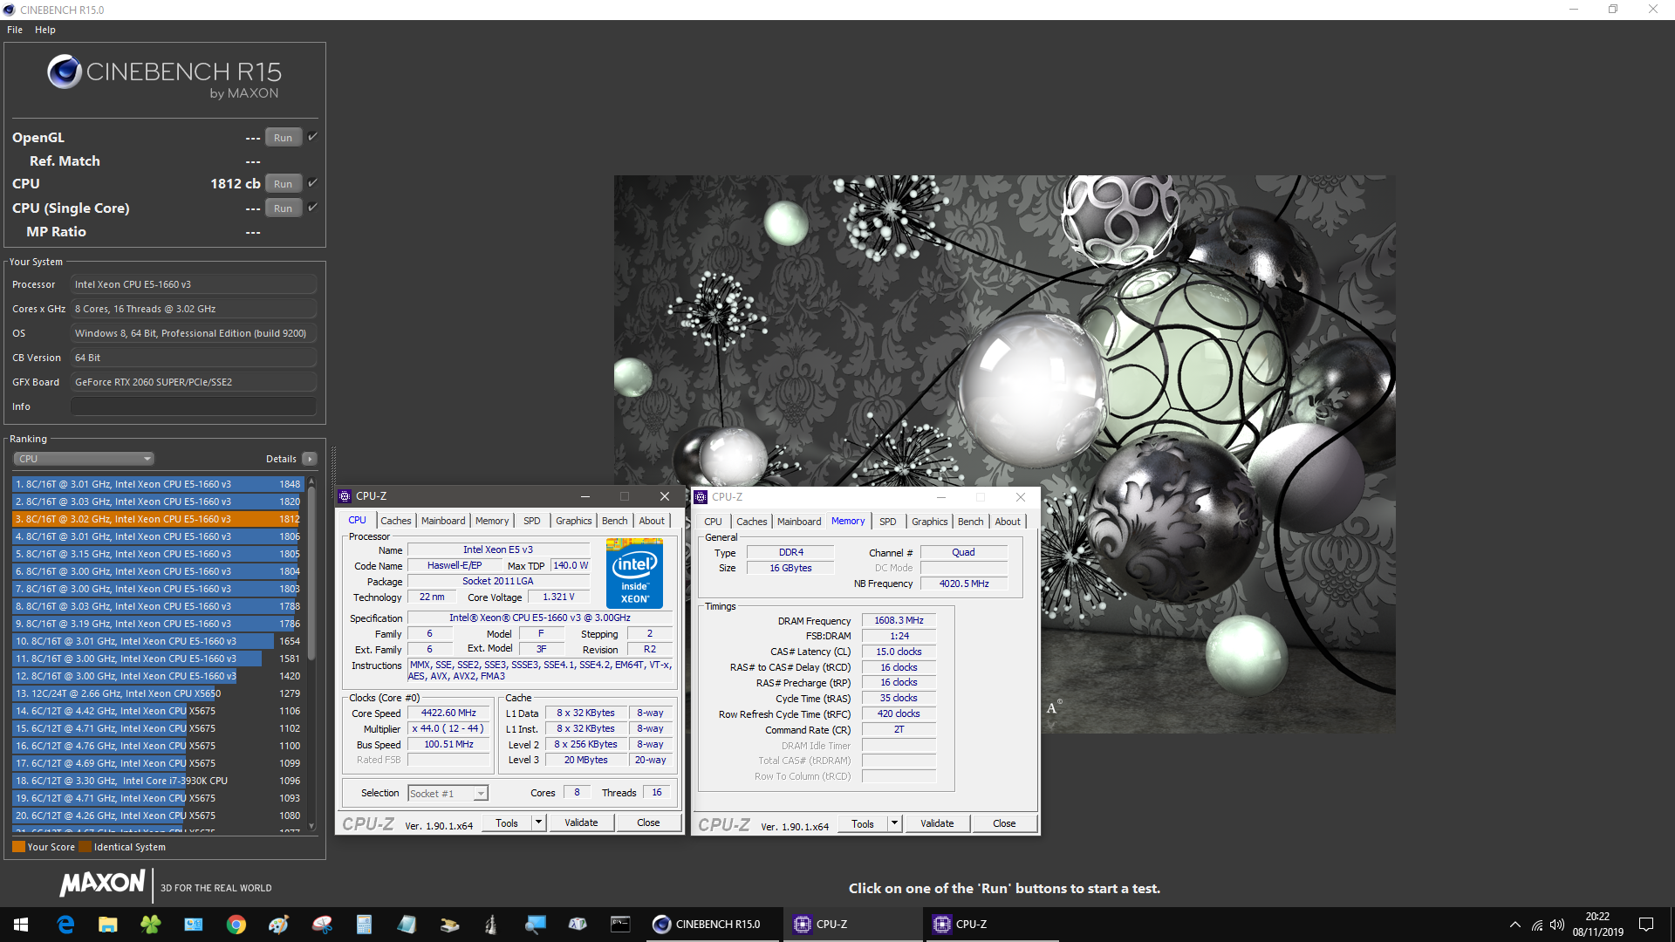Switch to Caches tab in CPU-Z CPU window
This screenshot has height=942, width=1675.
click(395, 521)
